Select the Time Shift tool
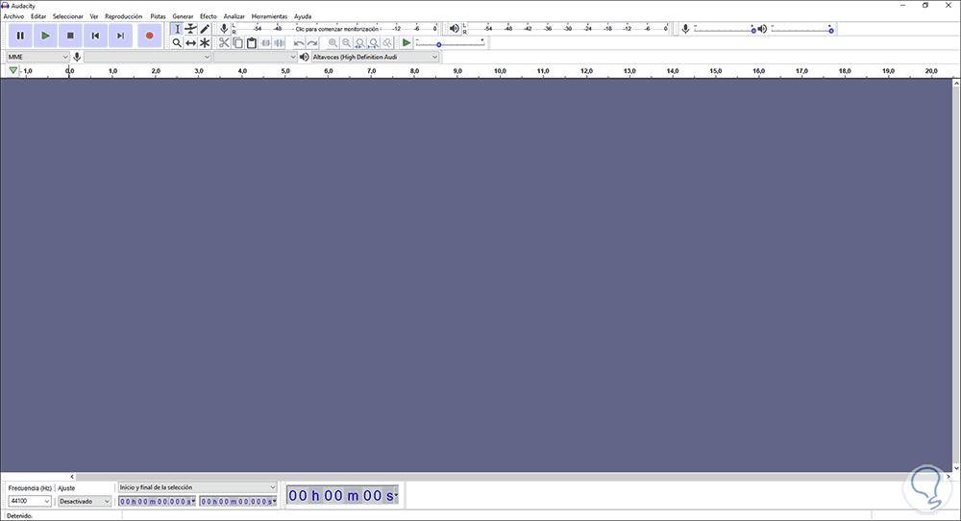Viewport: 961px width, 521px height. coord(191,43)
